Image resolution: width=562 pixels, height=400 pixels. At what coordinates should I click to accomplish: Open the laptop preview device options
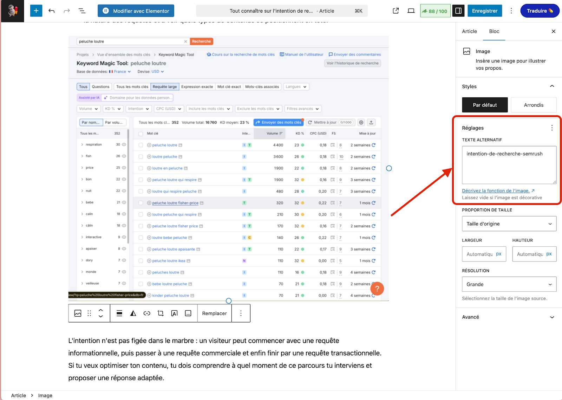click(x=411, y=11)
